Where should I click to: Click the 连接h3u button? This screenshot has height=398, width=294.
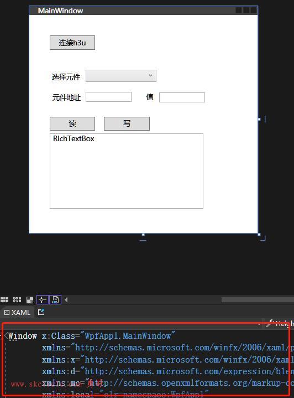[72, 43]
